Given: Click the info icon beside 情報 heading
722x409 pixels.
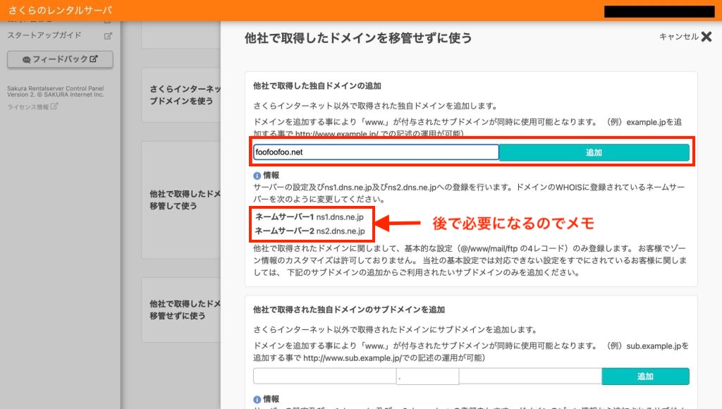Looking at the screenshot, I should [257, 176].
